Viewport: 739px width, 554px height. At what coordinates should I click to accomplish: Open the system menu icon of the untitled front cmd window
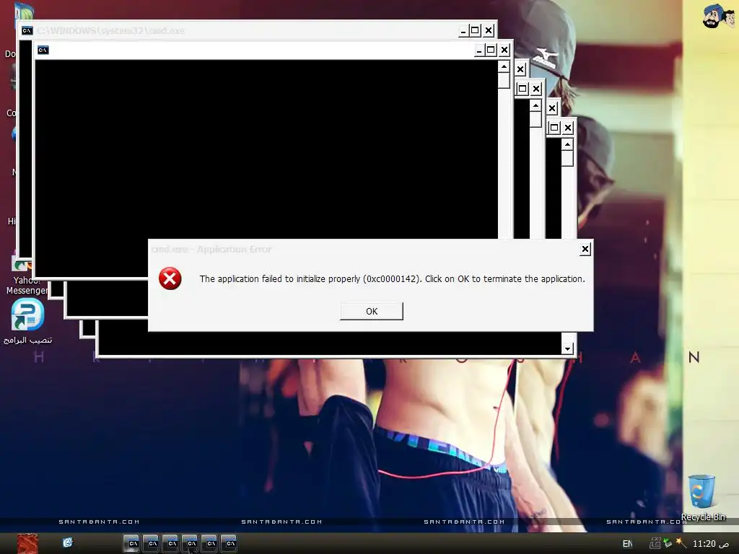(43, 50)
